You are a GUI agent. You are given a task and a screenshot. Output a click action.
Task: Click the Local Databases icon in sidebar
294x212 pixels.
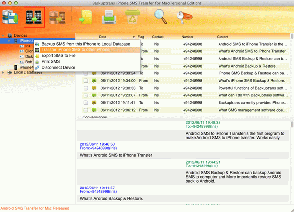click(x=10, y=72)
